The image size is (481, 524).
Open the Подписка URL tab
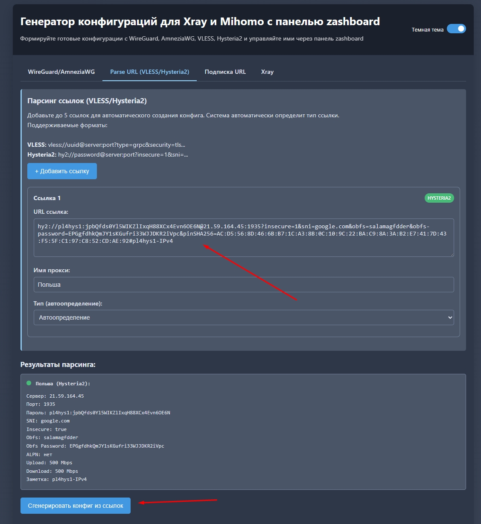(x=225, y=72)
